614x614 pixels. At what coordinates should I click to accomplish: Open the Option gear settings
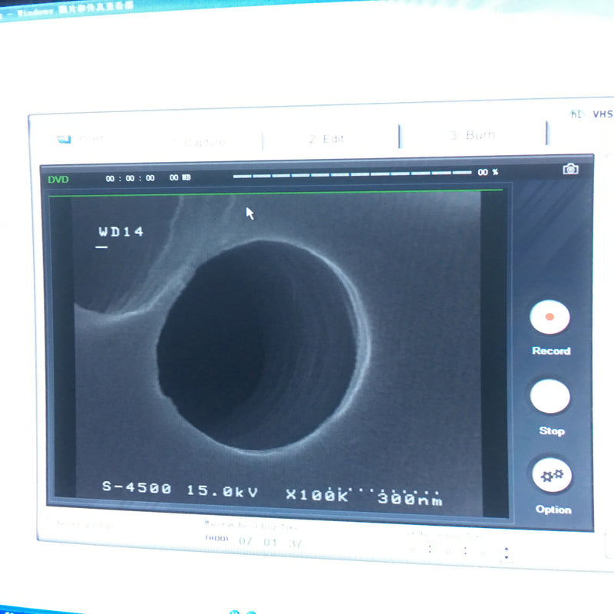(552, 474)
